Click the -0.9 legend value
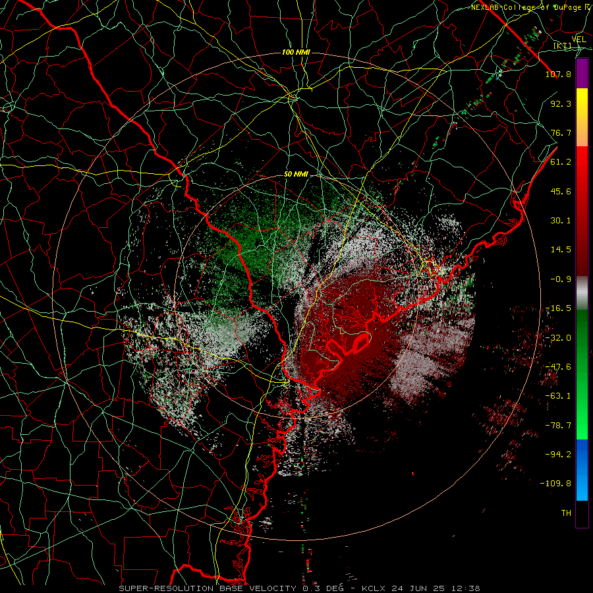 (561, 279)
